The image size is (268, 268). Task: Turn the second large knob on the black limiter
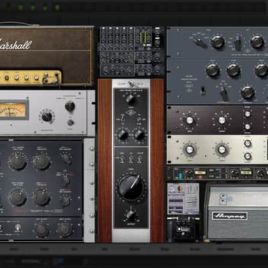pos(222,121)
